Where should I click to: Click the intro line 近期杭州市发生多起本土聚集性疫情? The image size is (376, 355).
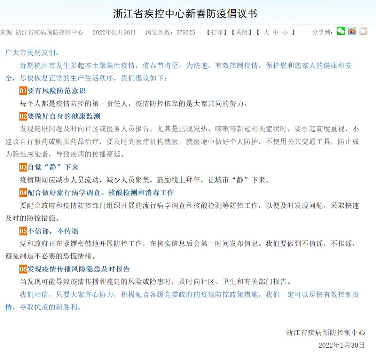point(186,65)
